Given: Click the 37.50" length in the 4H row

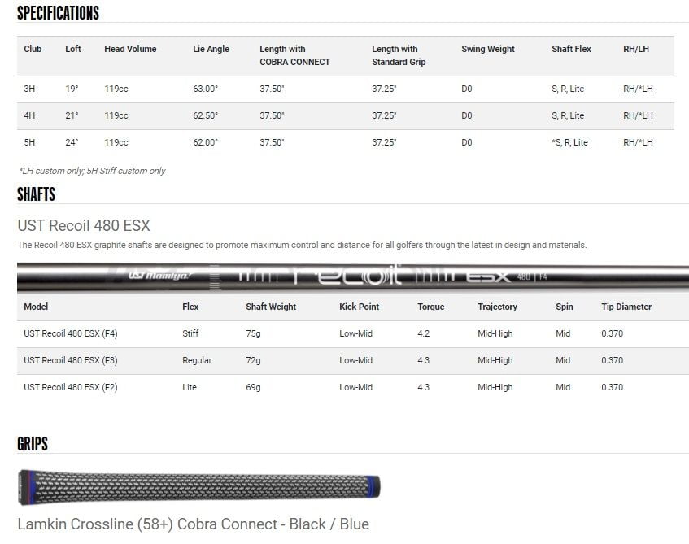Looking at the screenshot, I should [272, 115].
